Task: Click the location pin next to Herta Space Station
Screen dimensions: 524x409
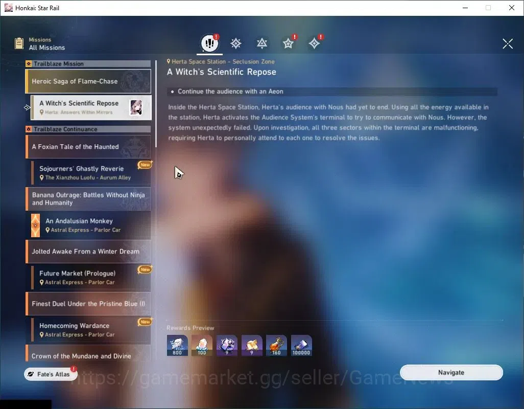Action: coord(169,61)
